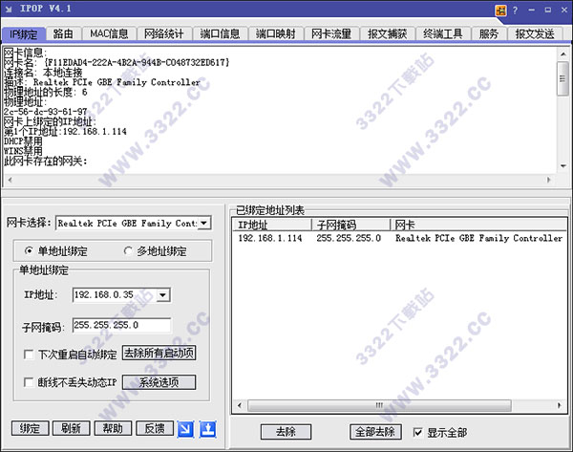Expand the 网卡选择 dropdown

204,223
